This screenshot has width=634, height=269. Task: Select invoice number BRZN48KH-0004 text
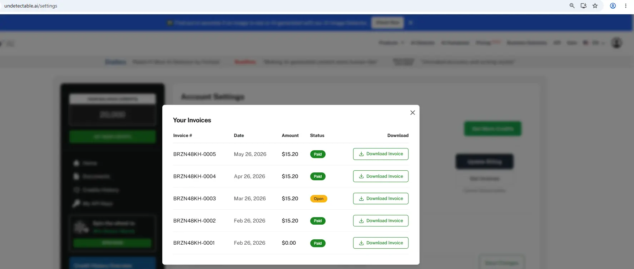[194, 176]
